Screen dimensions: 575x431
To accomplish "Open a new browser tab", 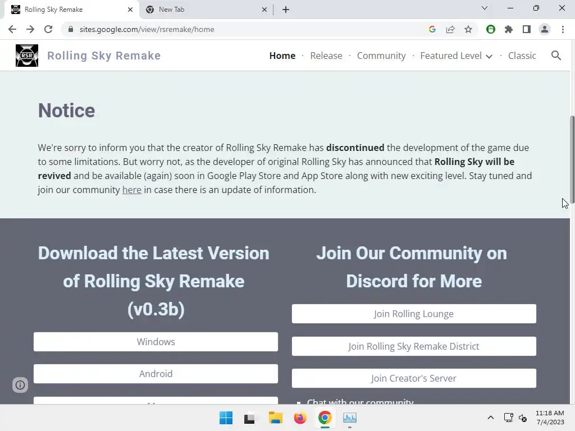I will [286, 10].
